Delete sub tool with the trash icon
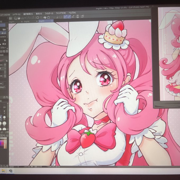Viewport: 180px width, 180px height. [x=7, y=51]
